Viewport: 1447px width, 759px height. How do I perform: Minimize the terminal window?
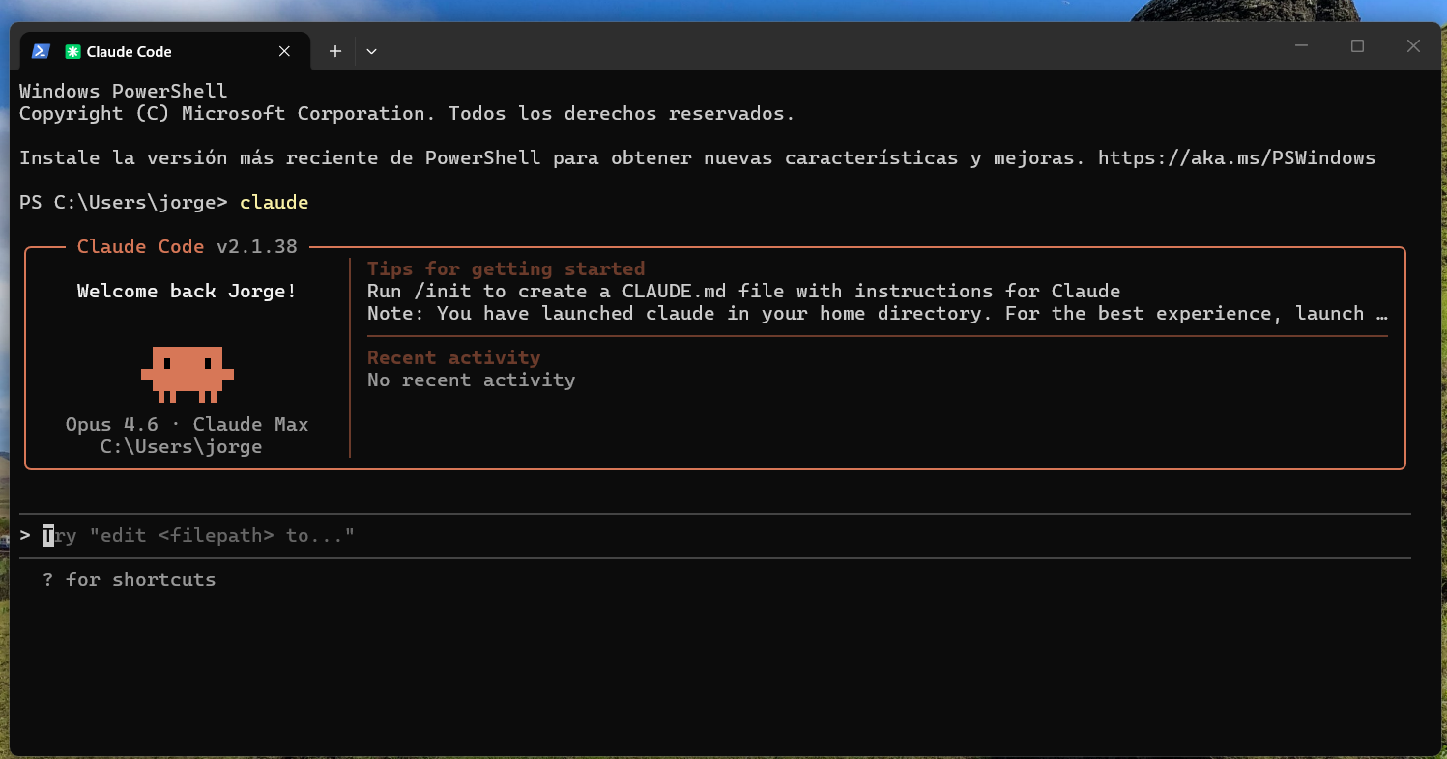pos(1301,46)
